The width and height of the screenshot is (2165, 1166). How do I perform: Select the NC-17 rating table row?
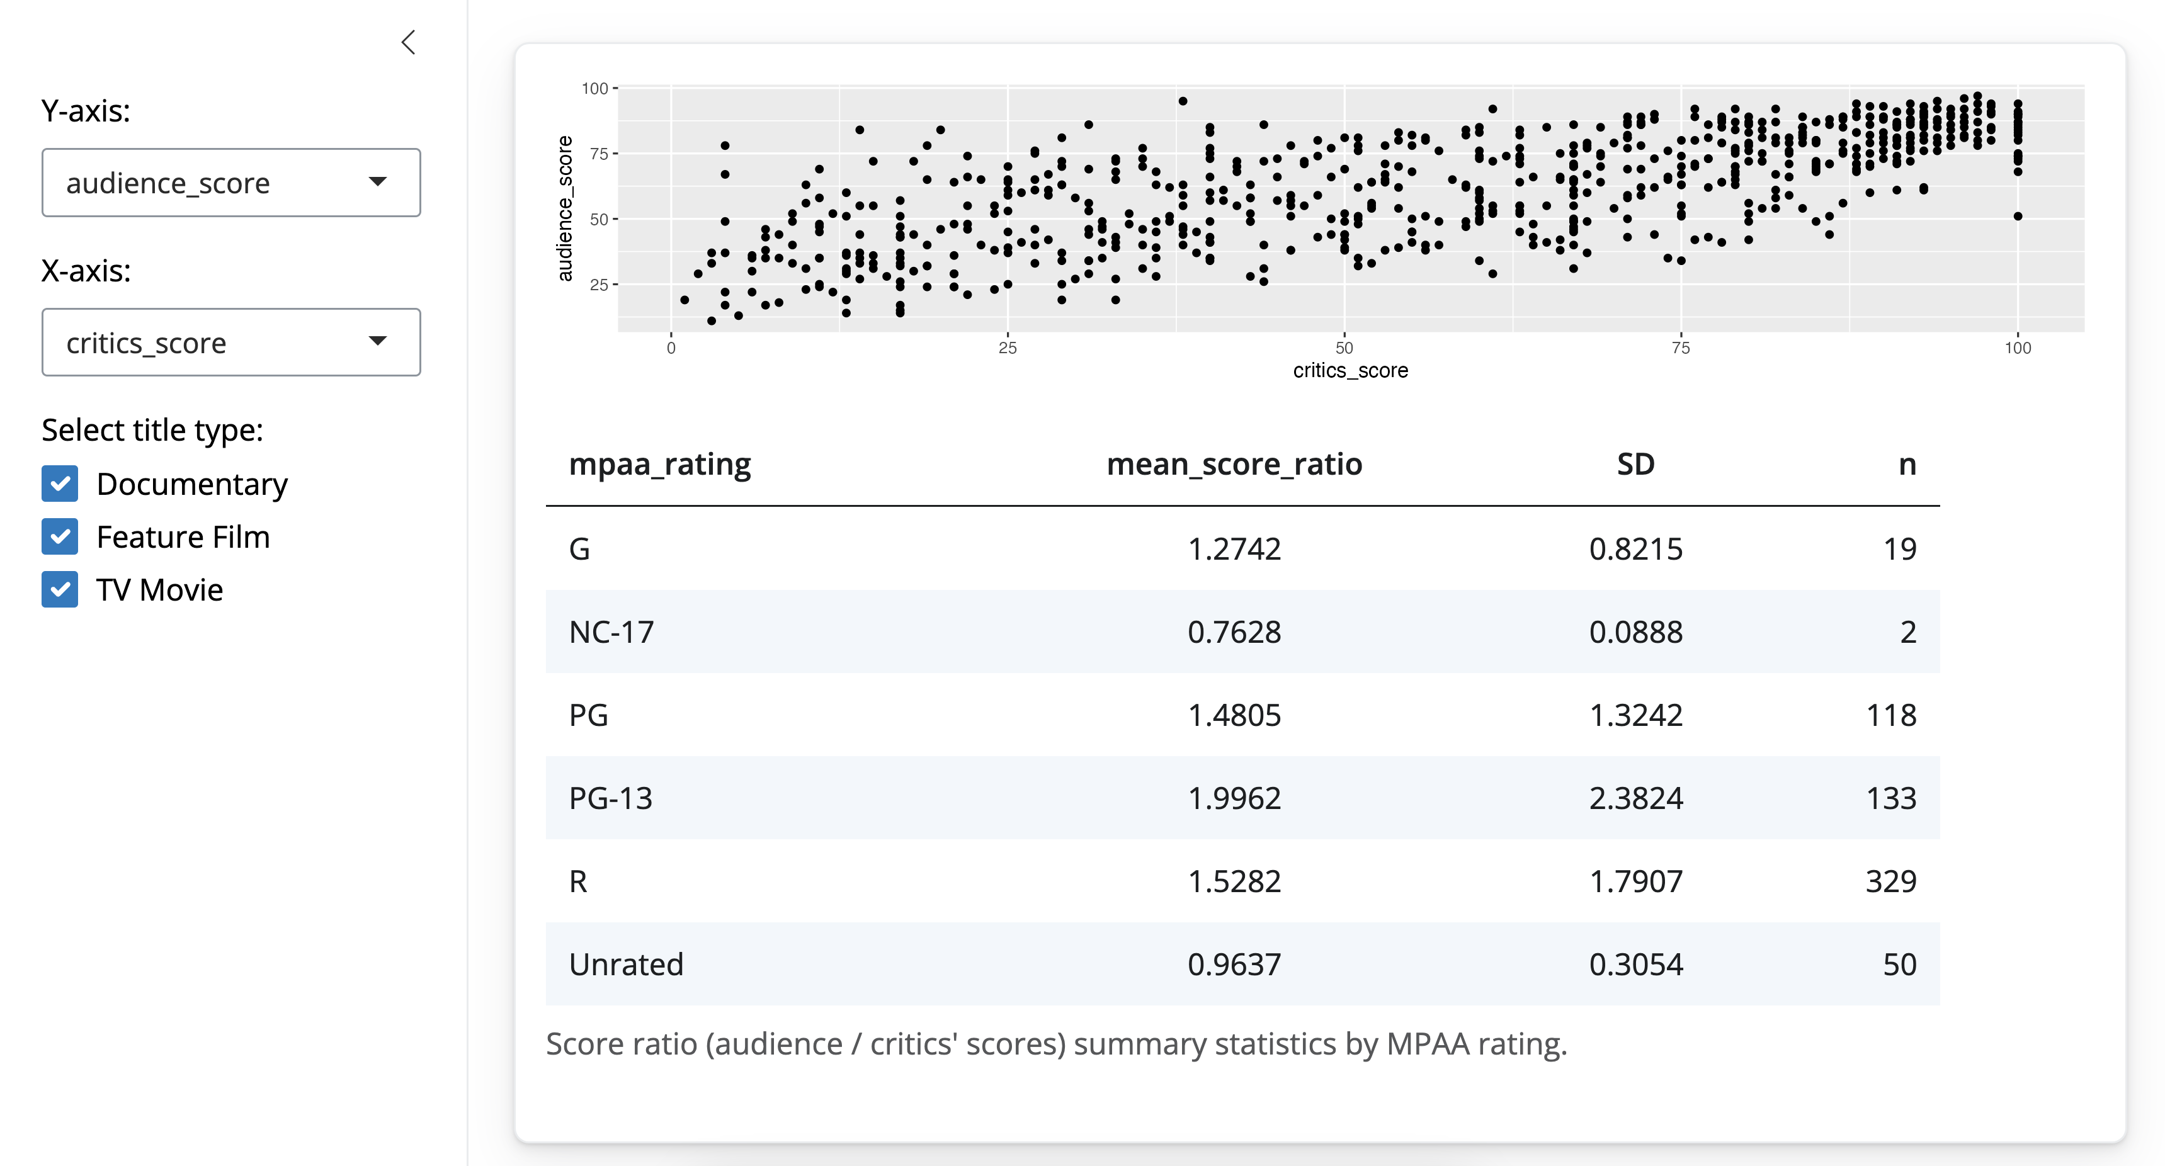pos(1242,631)
